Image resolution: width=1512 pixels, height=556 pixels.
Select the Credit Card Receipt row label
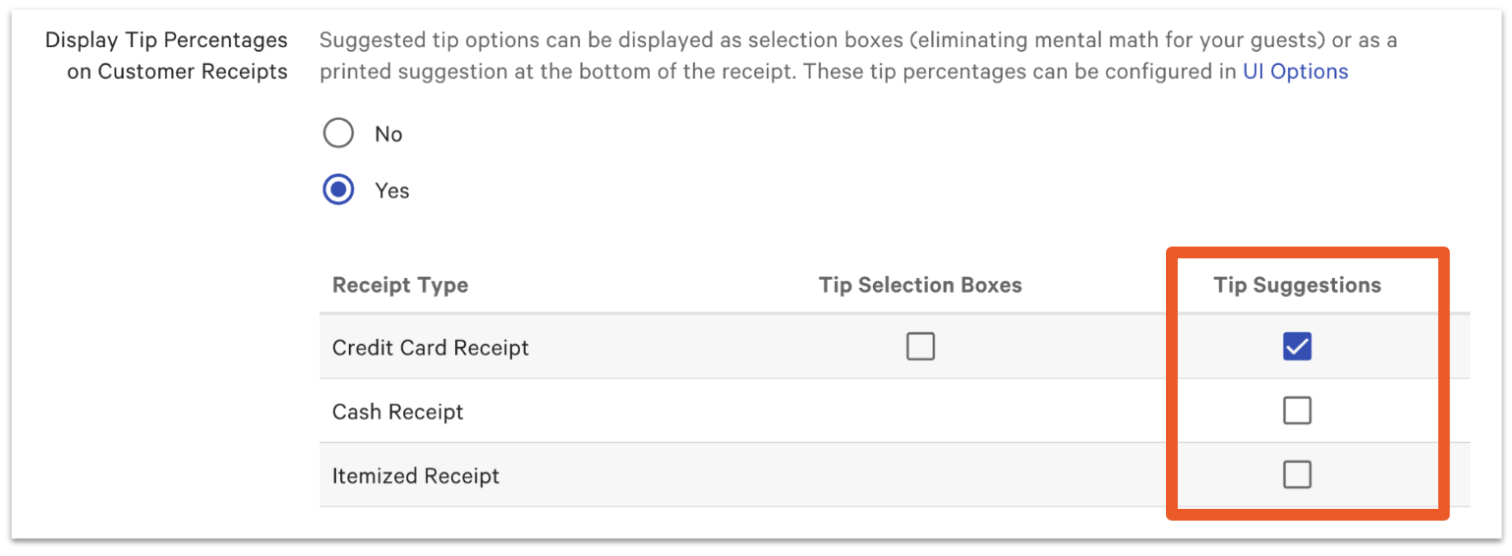click(431, 348)
